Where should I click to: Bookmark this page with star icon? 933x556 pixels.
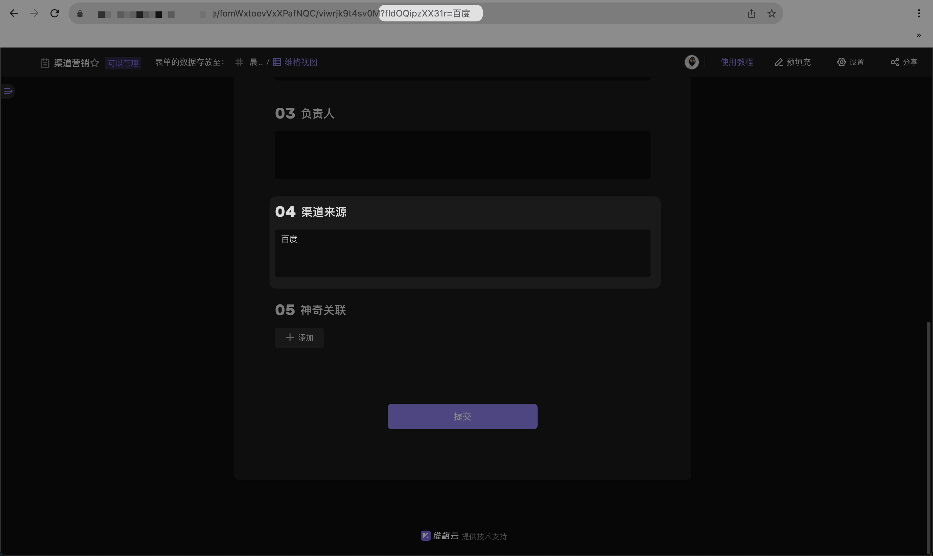click(x=771, y=14)
